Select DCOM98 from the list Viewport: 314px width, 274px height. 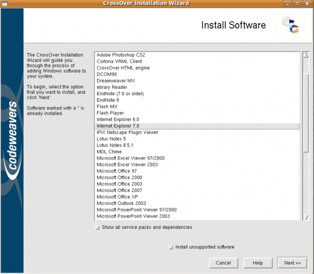(x=197, y=74)
